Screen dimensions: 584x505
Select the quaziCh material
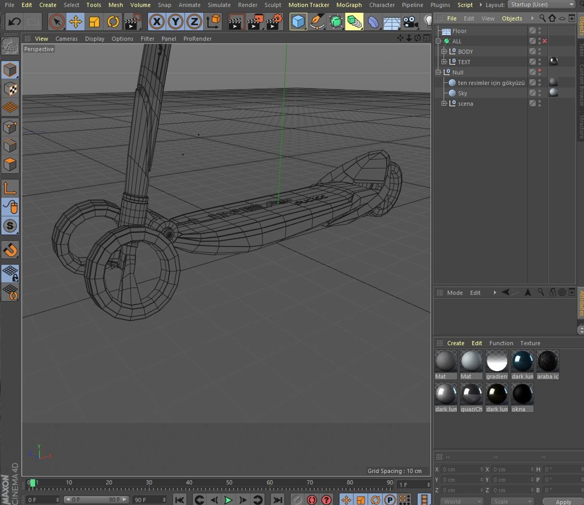point(471,394)
